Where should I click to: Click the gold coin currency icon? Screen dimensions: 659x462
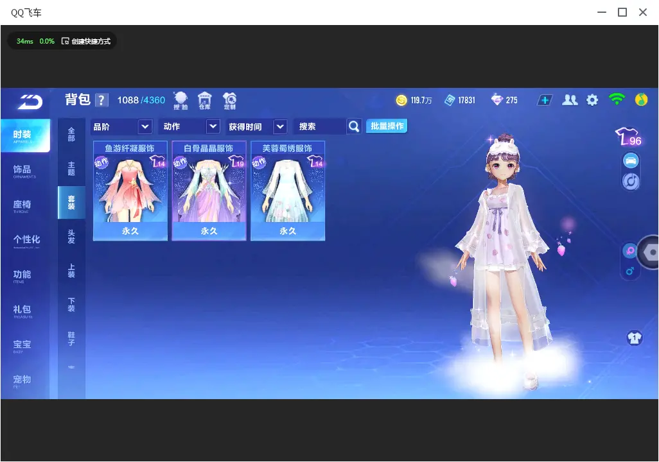point(401,100)
